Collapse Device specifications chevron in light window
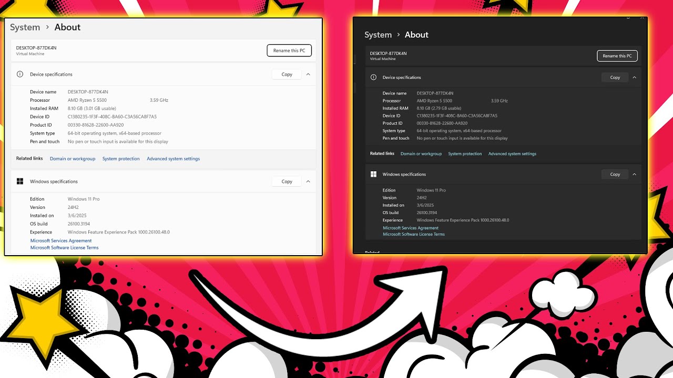 coord(308,75)
